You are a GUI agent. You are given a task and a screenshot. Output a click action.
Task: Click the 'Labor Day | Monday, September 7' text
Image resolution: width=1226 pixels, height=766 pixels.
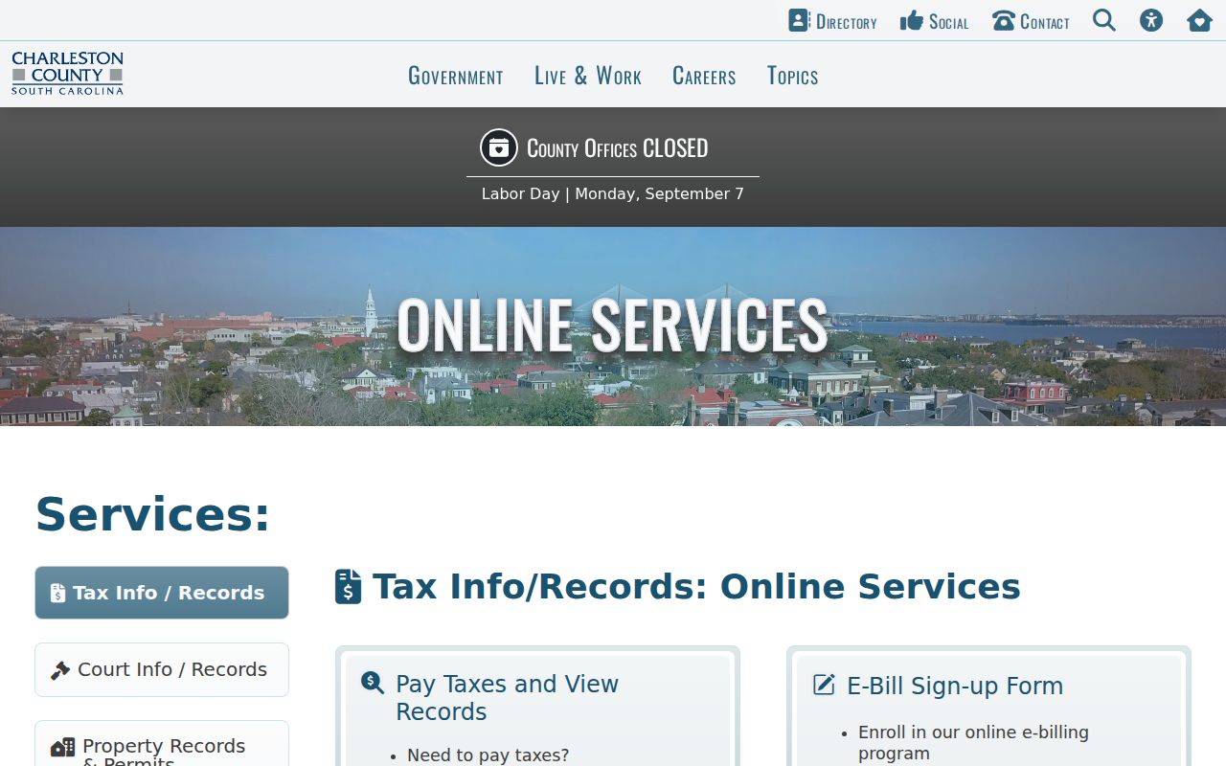coord(613,193)
